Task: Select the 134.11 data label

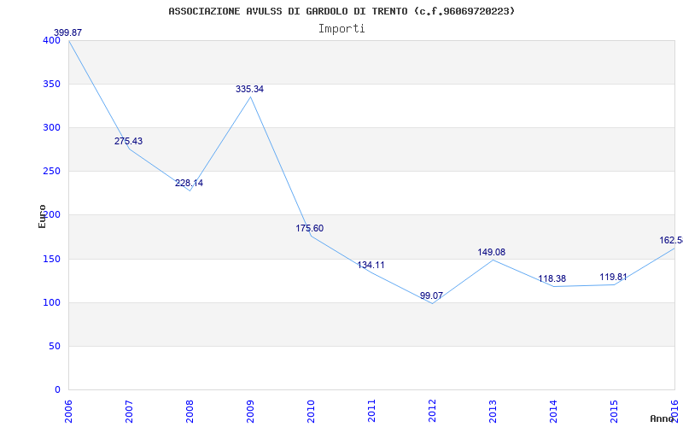Action: point(371,265)
